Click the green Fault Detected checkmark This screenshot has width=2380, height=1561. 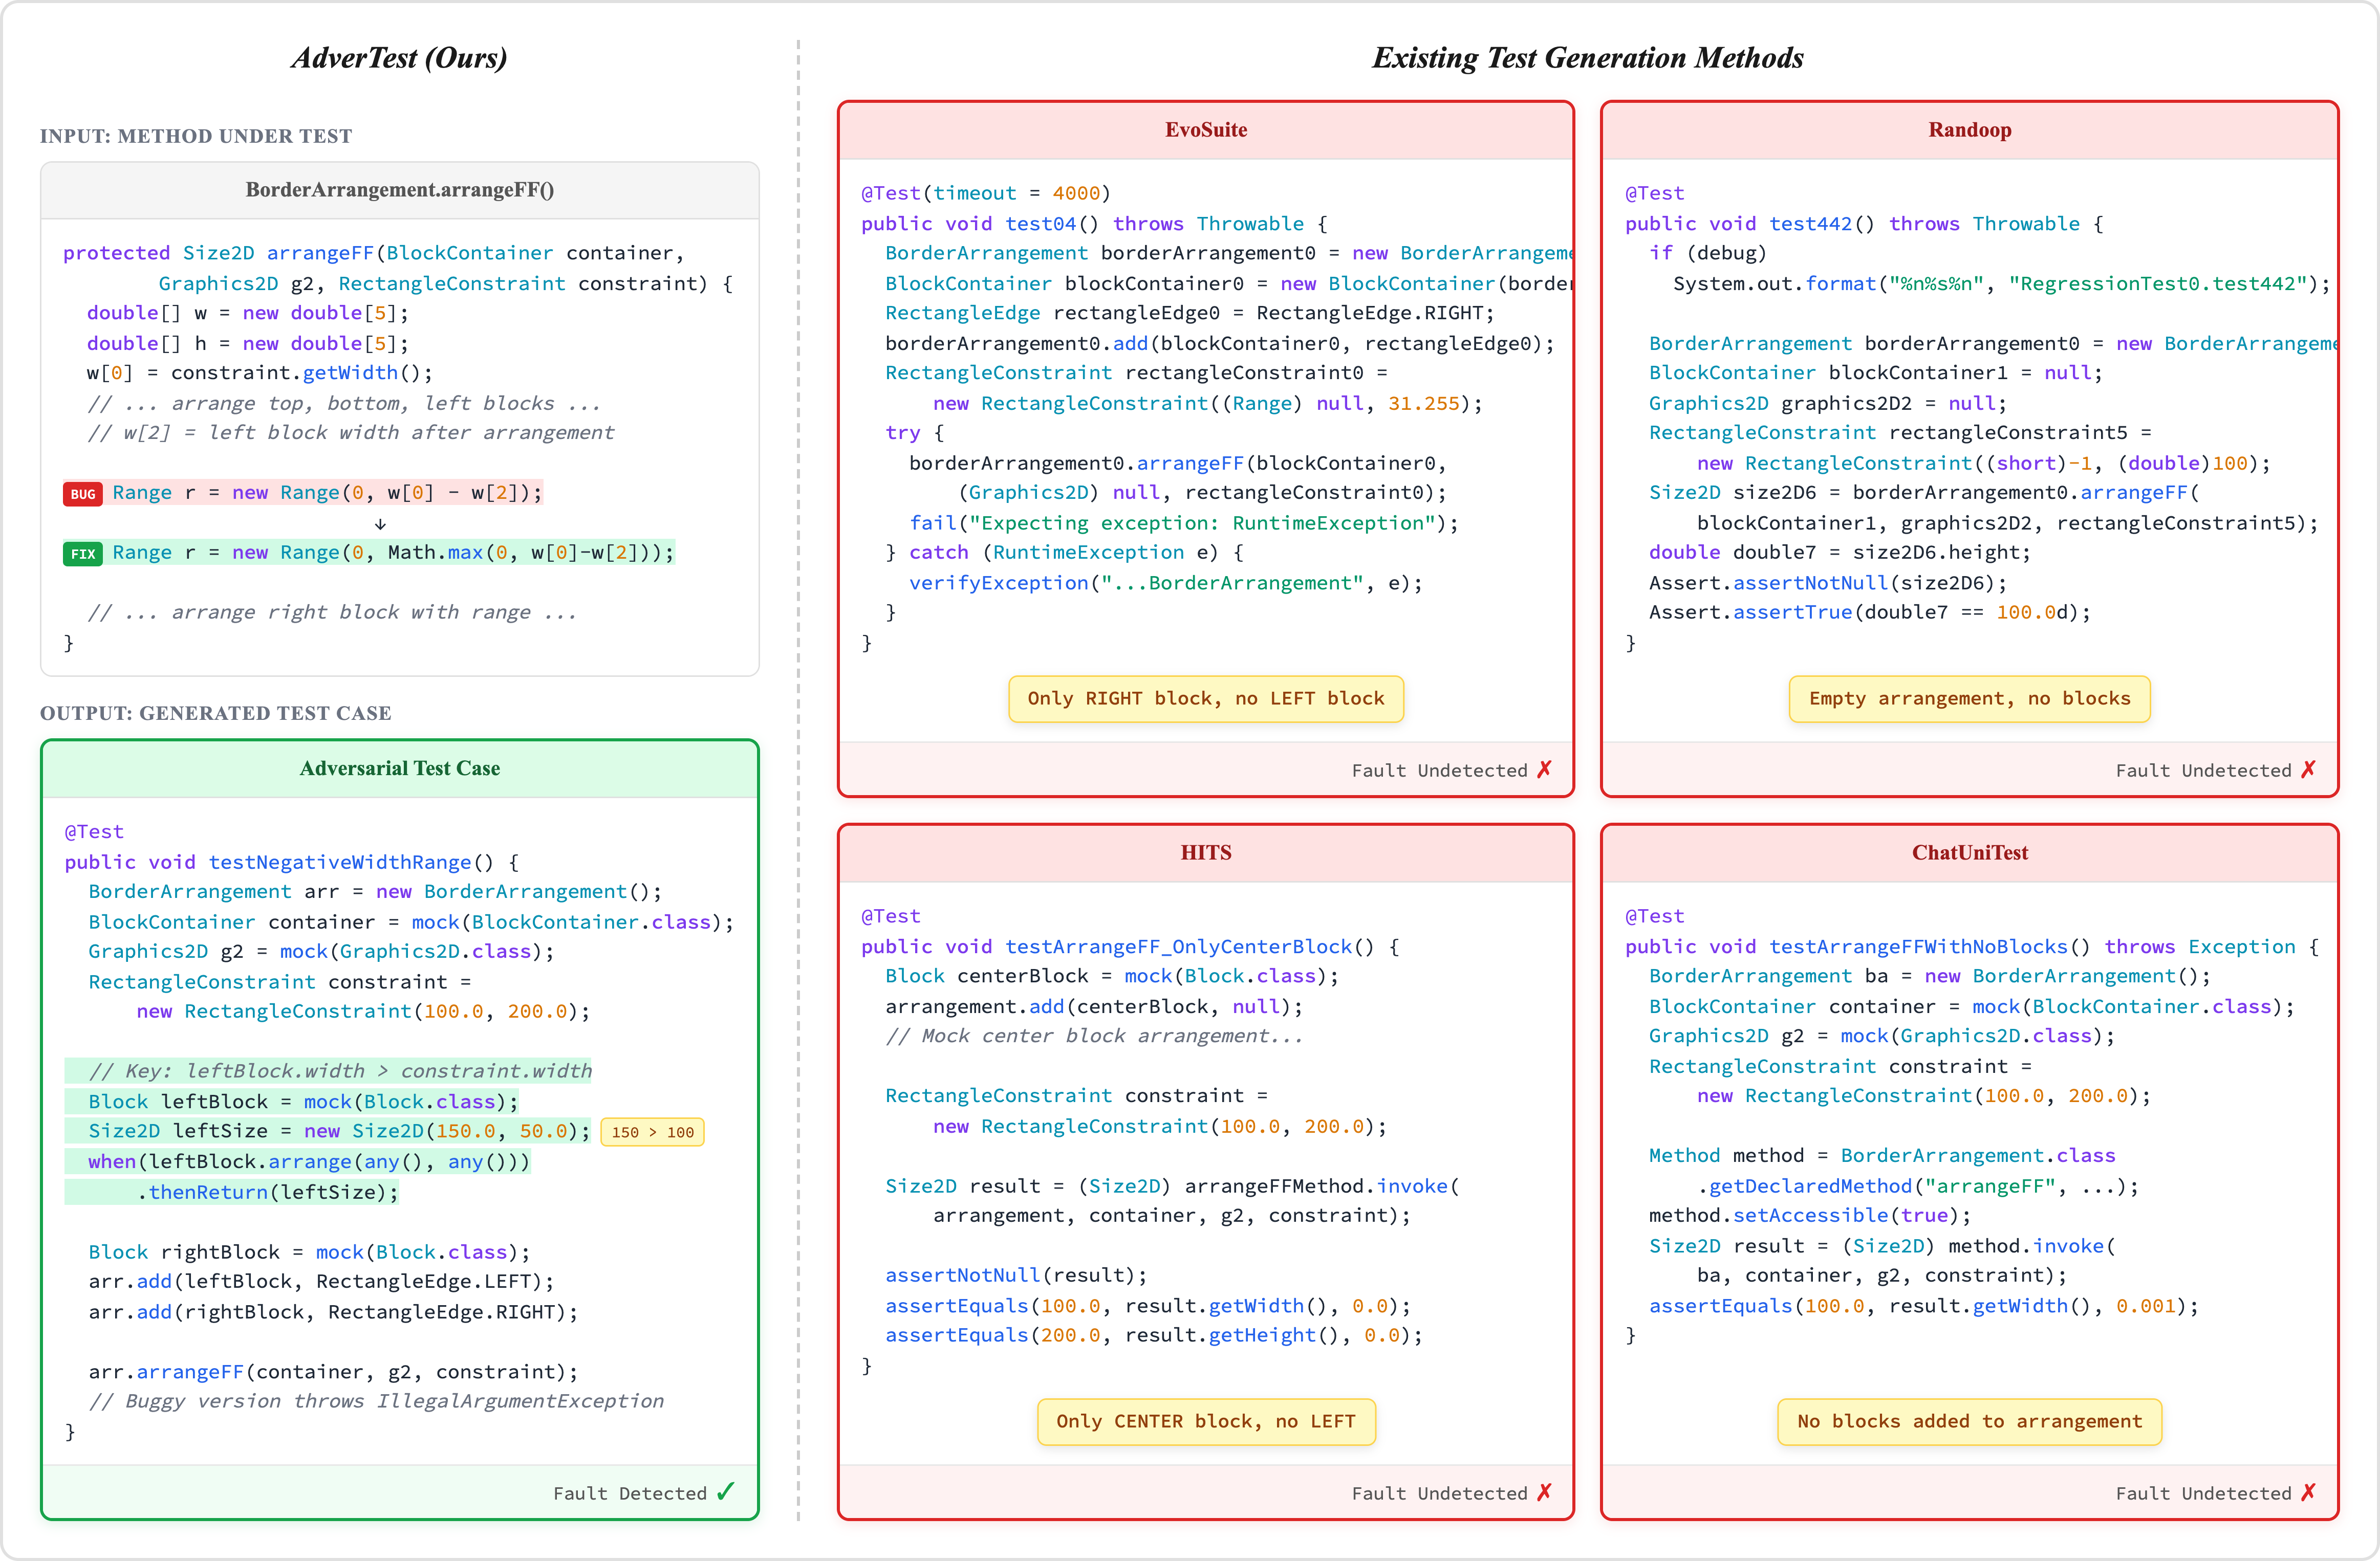click(x=726, y=1491)
